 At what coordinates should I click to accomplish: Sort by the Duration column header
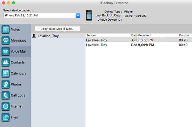(184, 35)
